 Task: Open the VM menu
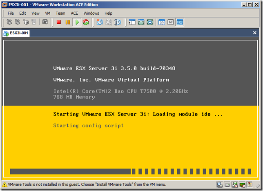pos(48,13)
